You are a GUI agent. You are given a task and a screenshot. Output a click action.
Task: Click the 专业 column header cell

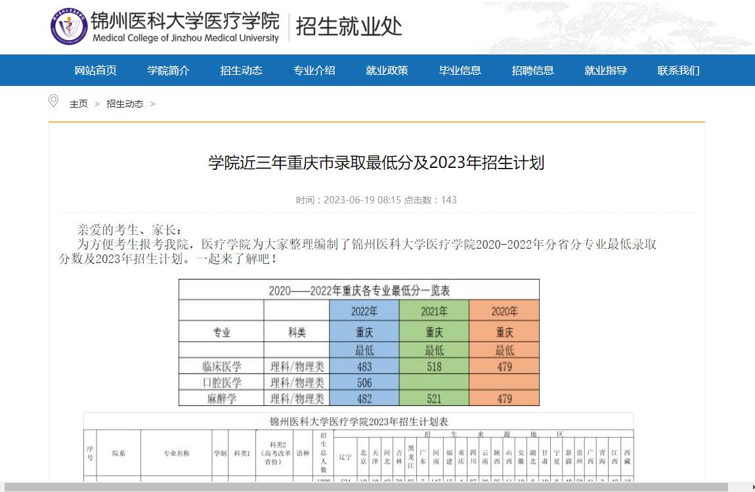tap(221, 332)
